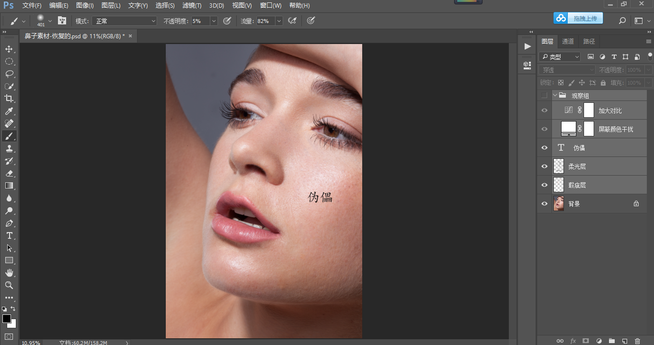Select the Lasso tool
The width and height of the screenshot is (654, 345).
[9, 74]
